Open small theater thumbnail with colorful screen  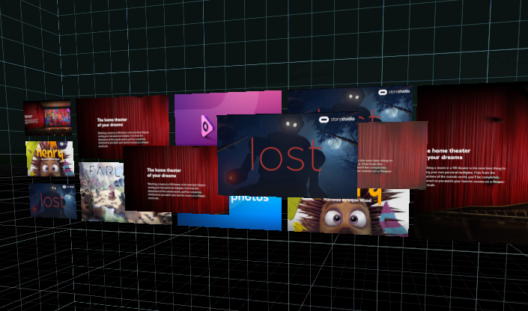47,117
